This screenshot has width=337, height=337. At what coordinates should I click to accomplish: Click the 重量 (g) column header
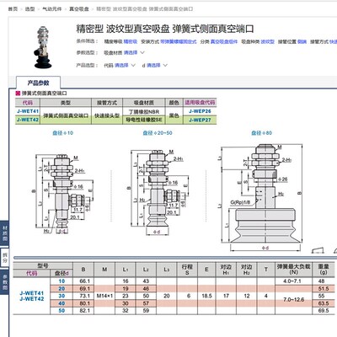coord(324,270)
